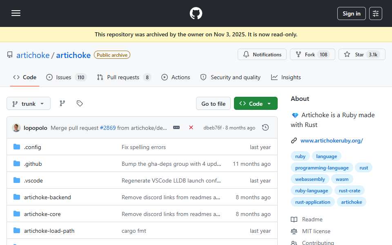Click the .config folder icon

click(17, 147)
